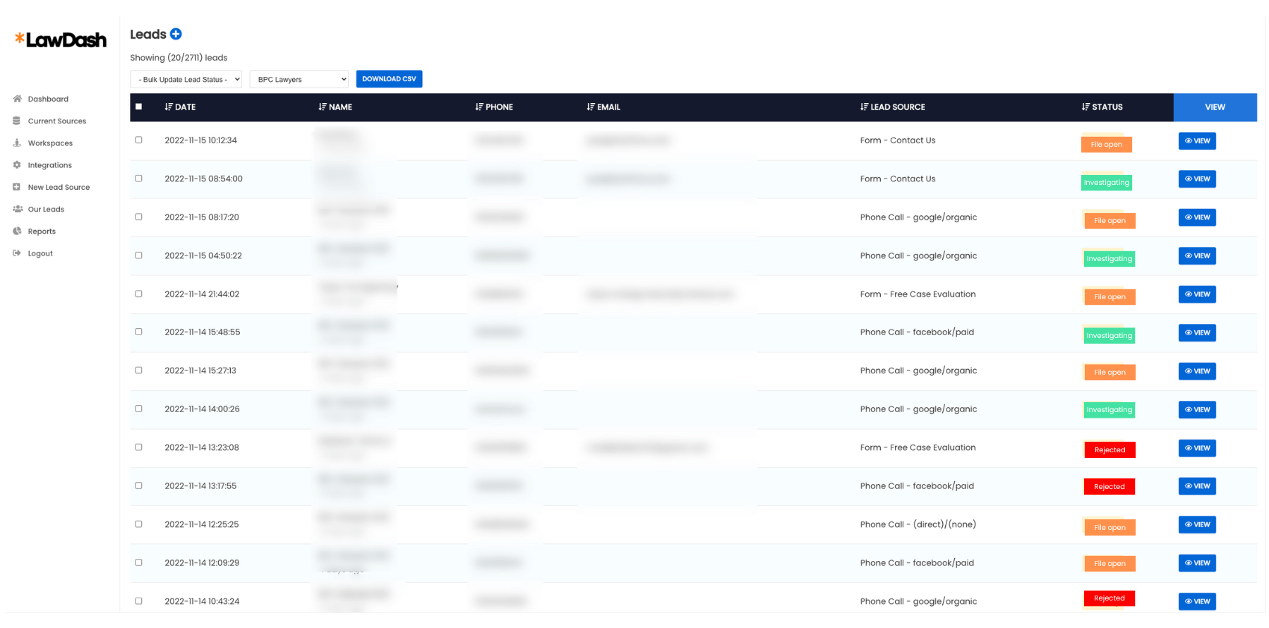
Task: Click the DOWNLOAD CSV button
Action: 389,79
